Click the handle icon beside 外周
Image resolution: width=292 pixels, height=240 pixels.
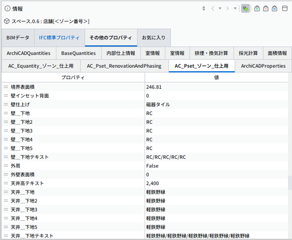pos(6,166)
